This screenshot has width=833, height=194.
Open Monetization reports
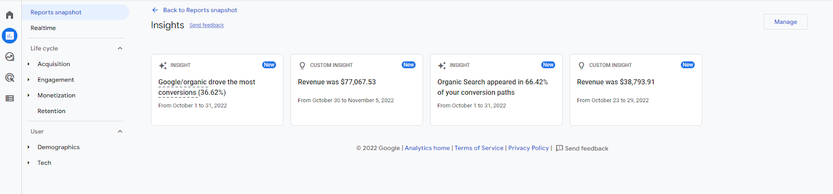point(56,95)
